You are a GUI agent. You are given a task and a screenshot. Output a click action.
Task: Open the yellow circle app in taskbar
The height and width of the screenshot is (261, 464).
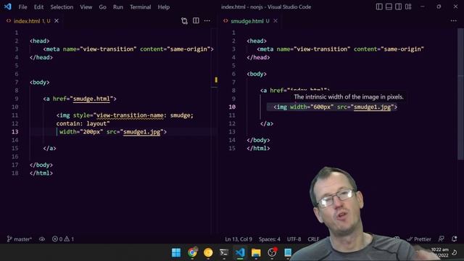pyautogui.click(x=208, y=252)
